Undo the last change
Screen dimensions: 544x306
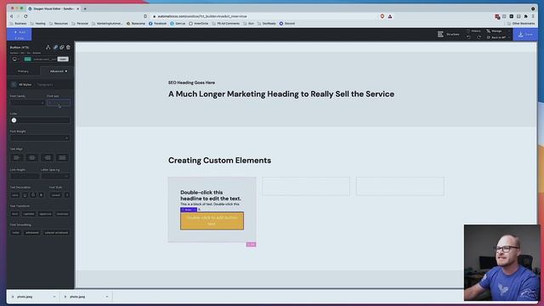468,37
